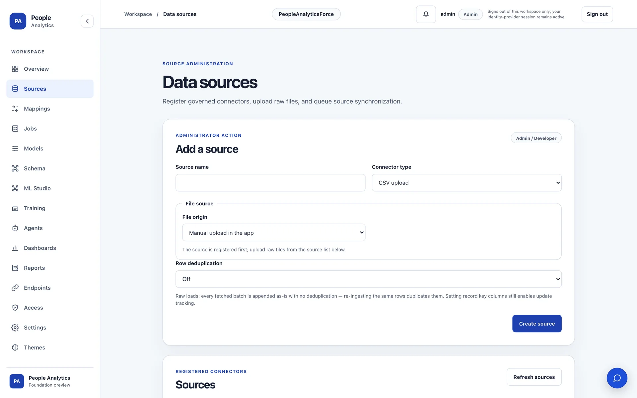Open the File origin dropdown
The width and height of the screenshot is (637, 398).
[x=274, y=232]
